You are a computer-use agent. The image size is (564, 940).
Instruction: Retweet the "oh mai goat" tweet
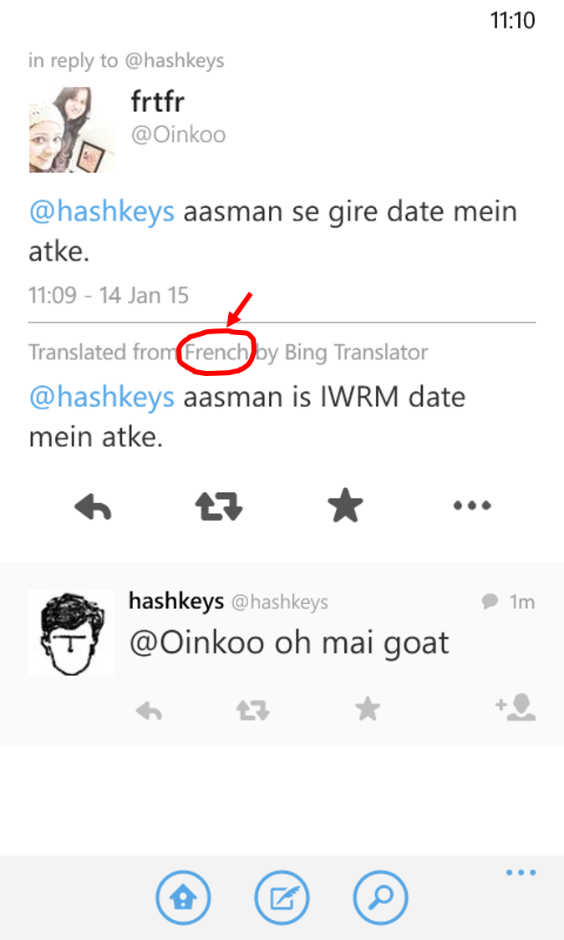pos(253,711)
